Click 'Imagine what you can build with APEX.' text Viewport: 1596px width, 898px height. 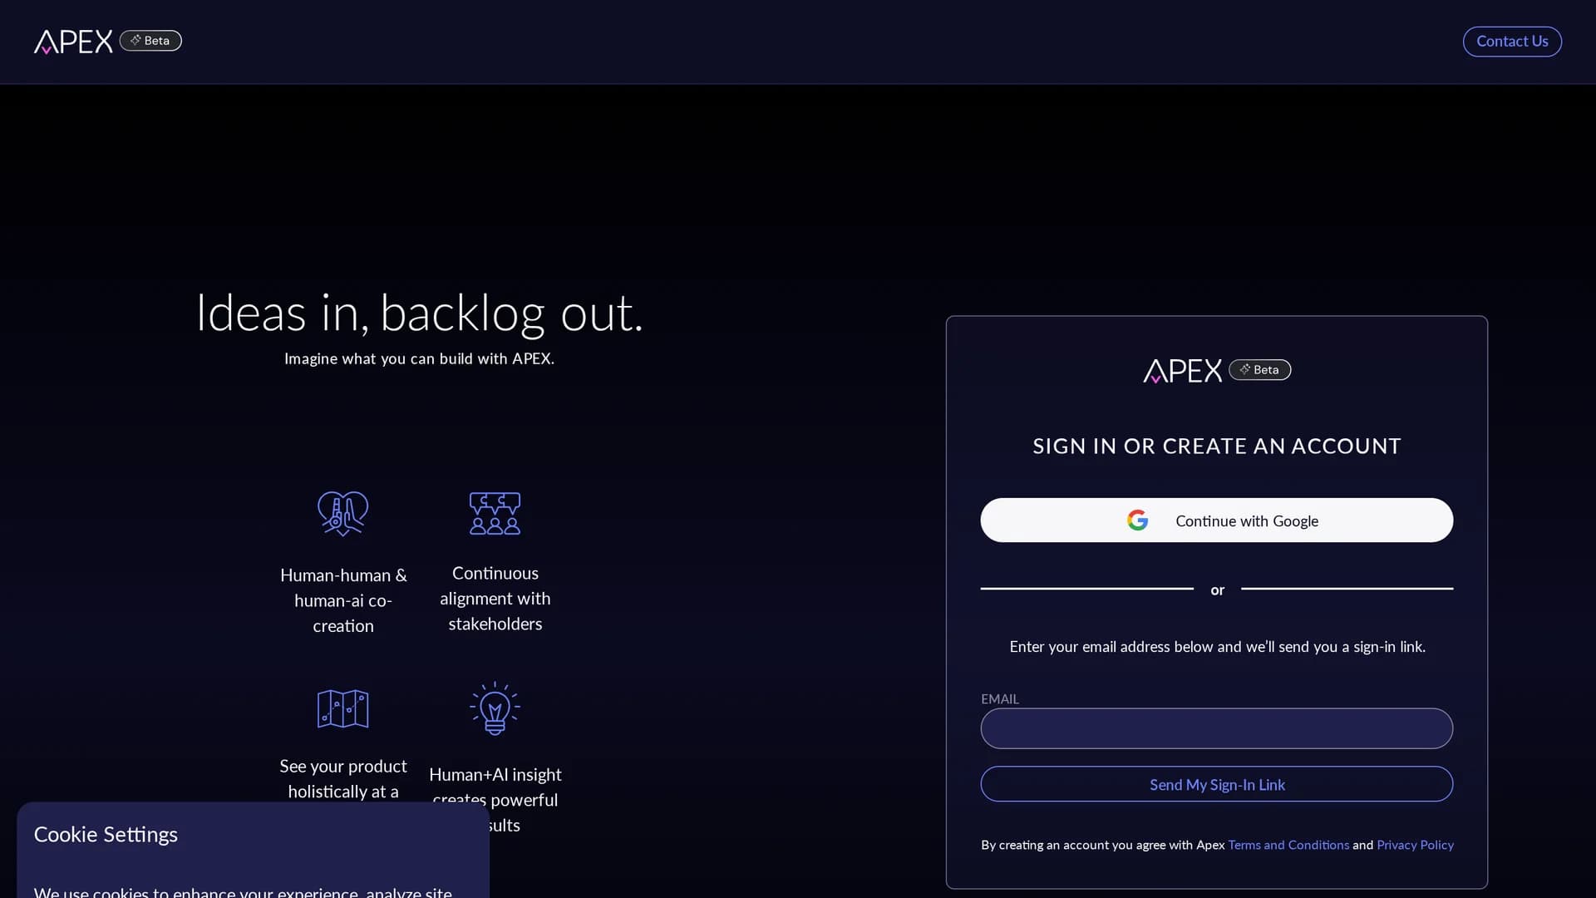[x=419, y=359]
